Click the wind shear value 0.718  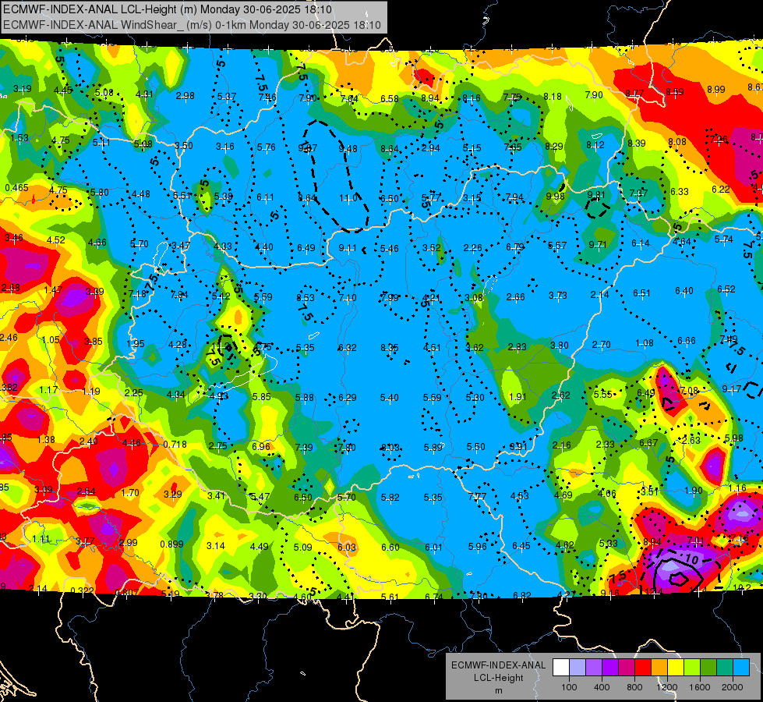pos(175,445)
